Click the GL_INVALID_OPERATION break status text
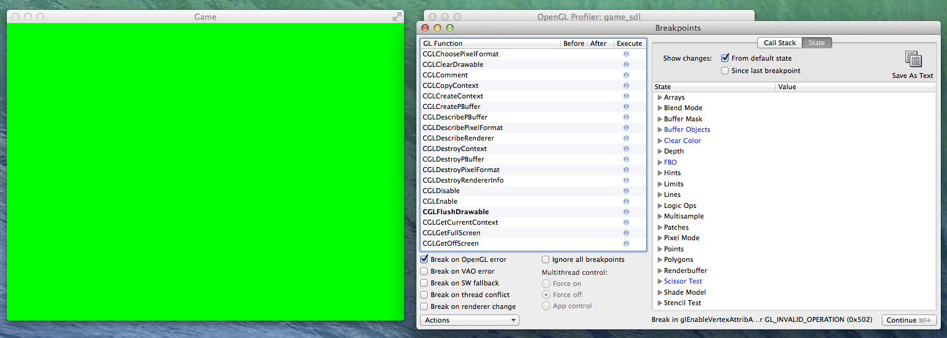This screenshot has height=338, width=947. [762, 320]
